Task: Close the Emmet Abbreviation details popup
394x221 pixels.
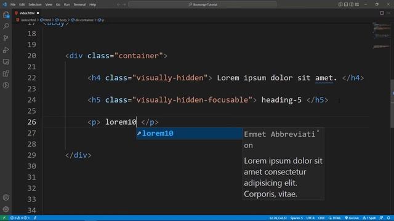Action: (x=318, y=131)
